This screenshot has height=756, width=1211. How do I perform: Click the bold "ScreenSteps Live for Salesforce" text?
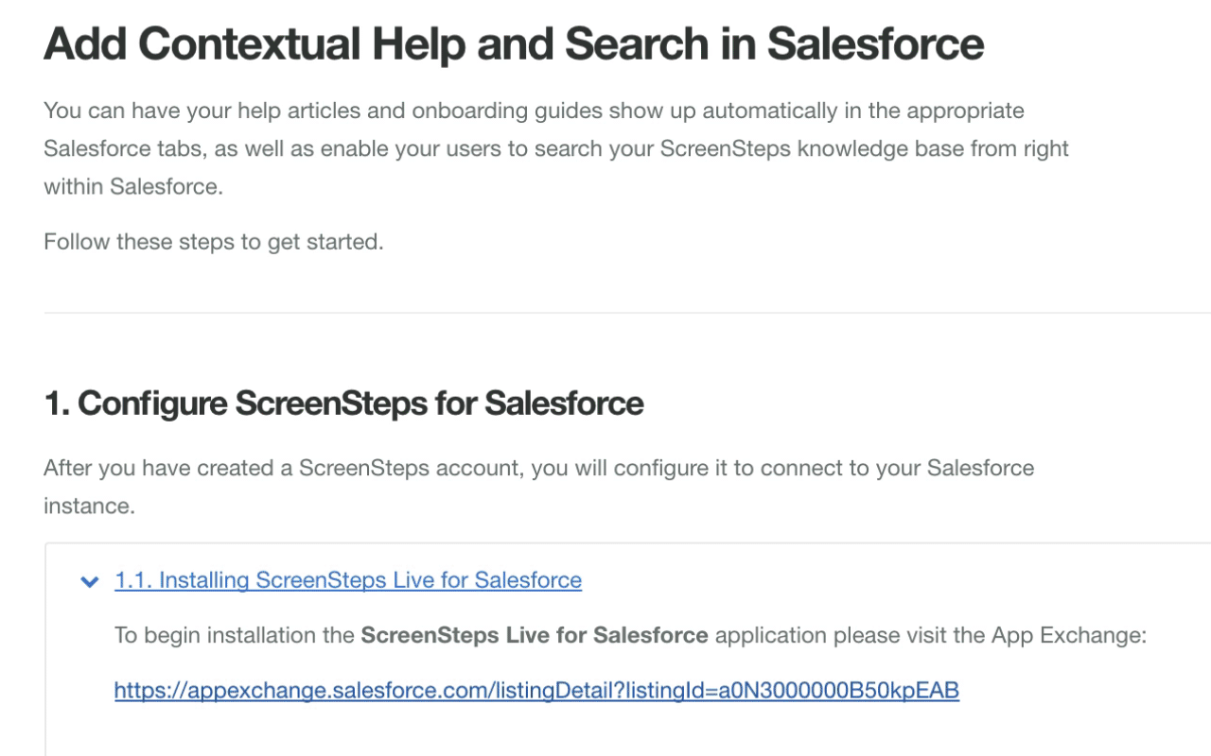(535, 635)
